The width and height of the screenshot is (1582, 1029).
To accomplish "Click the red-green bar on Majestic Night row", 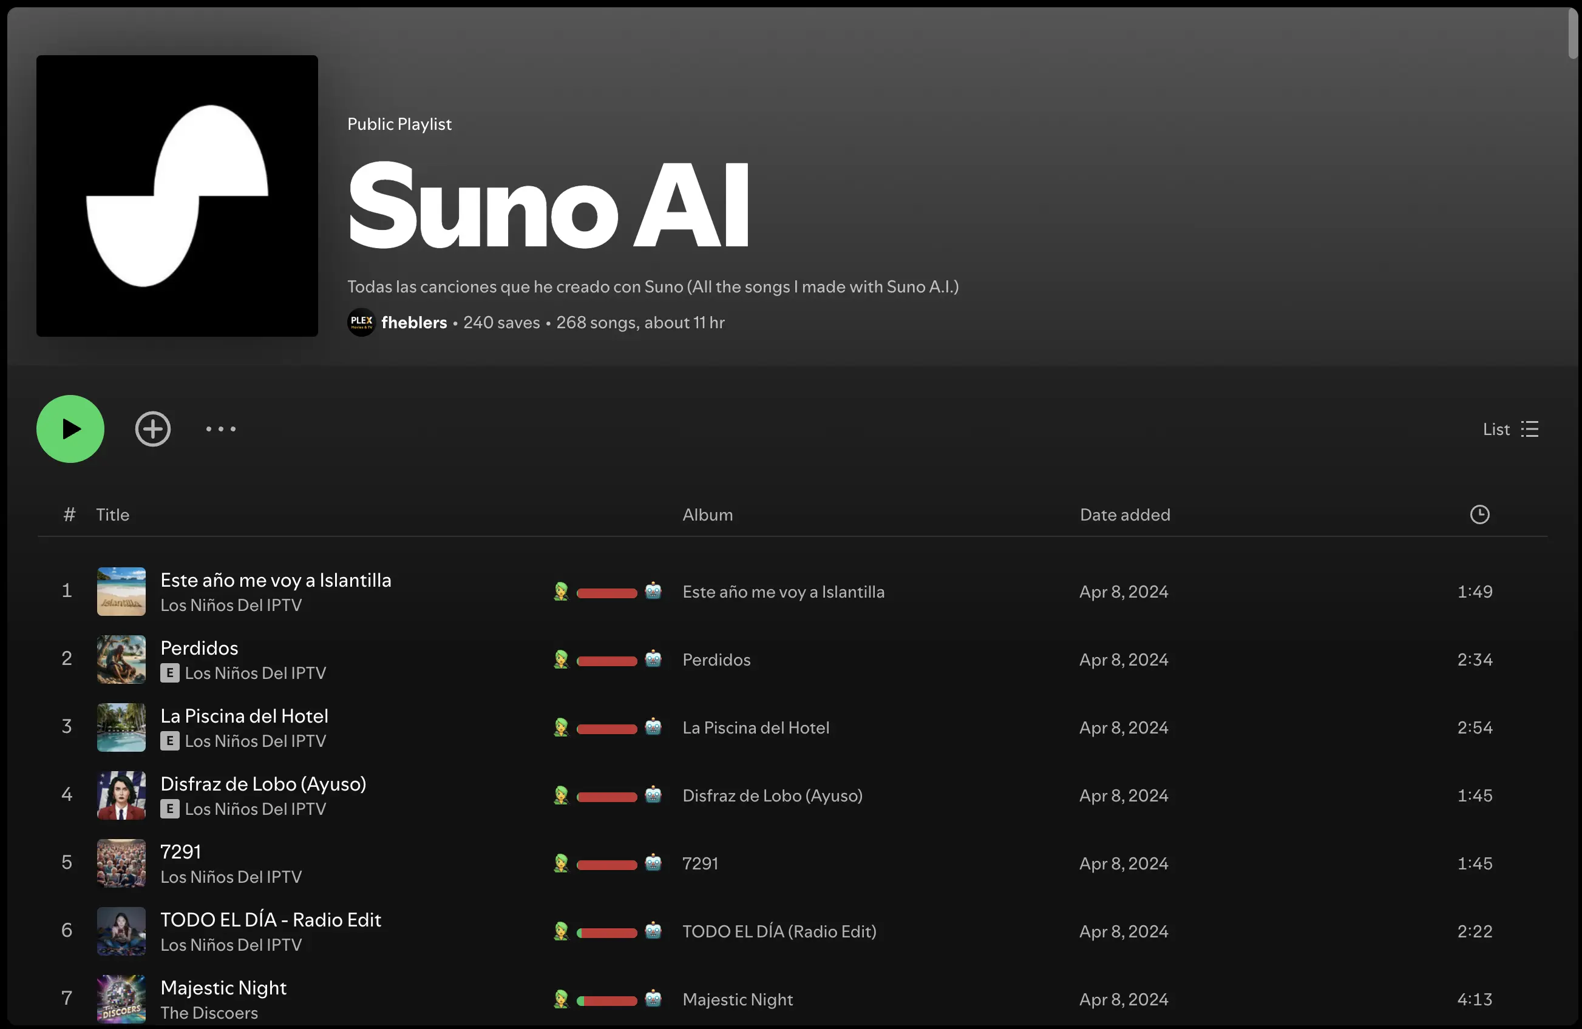I will (x=606, y=1001).
